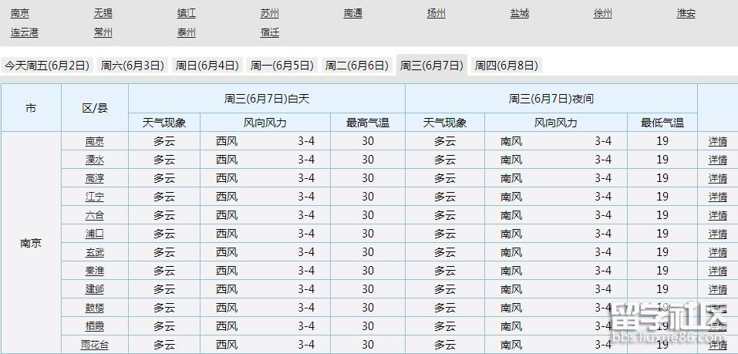Show the 周二(6月6日) forecast tab
Screen dimensions: 738x354
point(357,66)
